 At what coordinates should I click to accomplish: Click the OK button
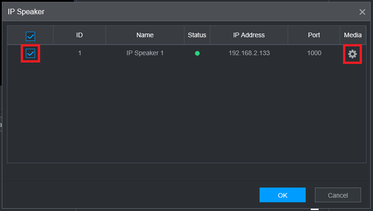[x=282, y=195]
